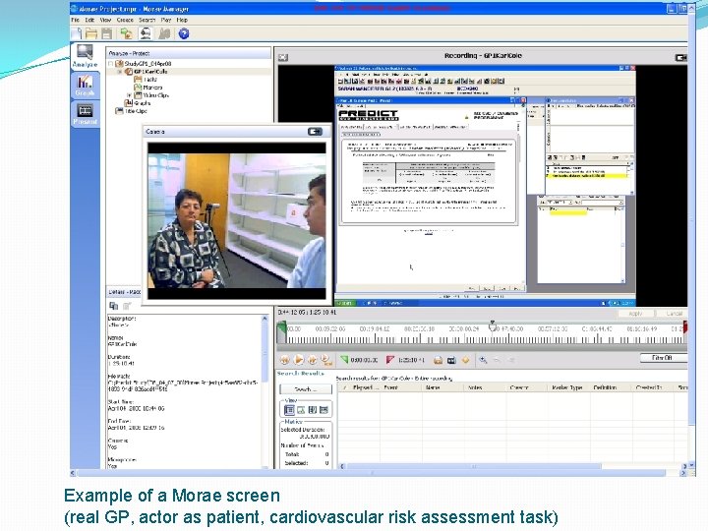Select the GP1KarlCole recording in tree

[x=150, y=72]
